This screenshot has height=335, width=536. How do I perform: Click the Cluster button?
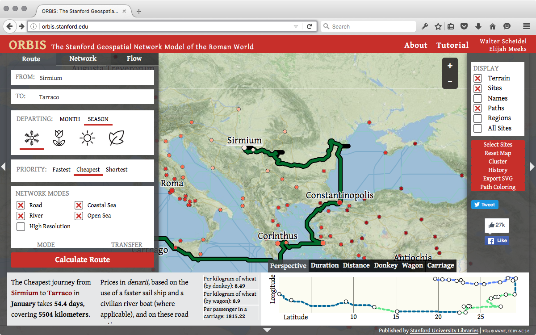tap(498, 162)
